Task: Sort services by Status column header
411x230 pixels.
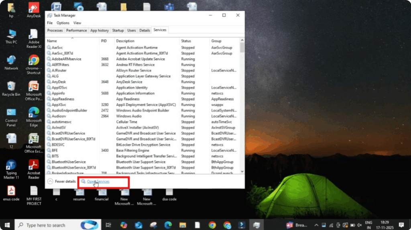Action: 186,41
